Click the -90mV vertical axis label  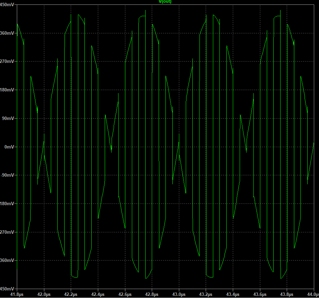point(7,175)
